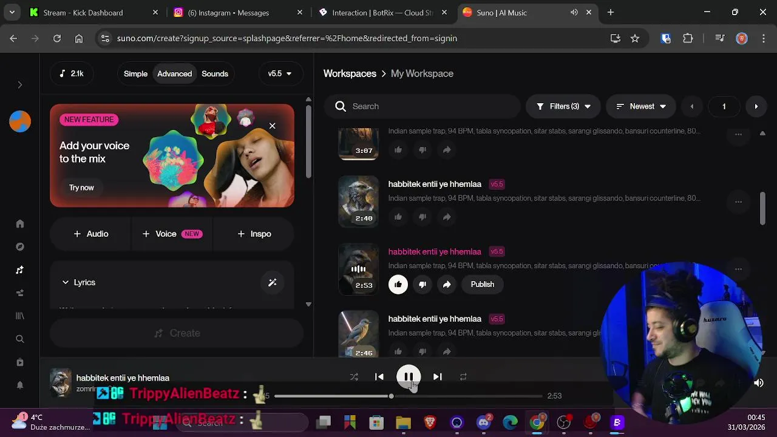Like the 2:40 habbitek song
This screenshot has height=437, width=777.
click(398, 217)
